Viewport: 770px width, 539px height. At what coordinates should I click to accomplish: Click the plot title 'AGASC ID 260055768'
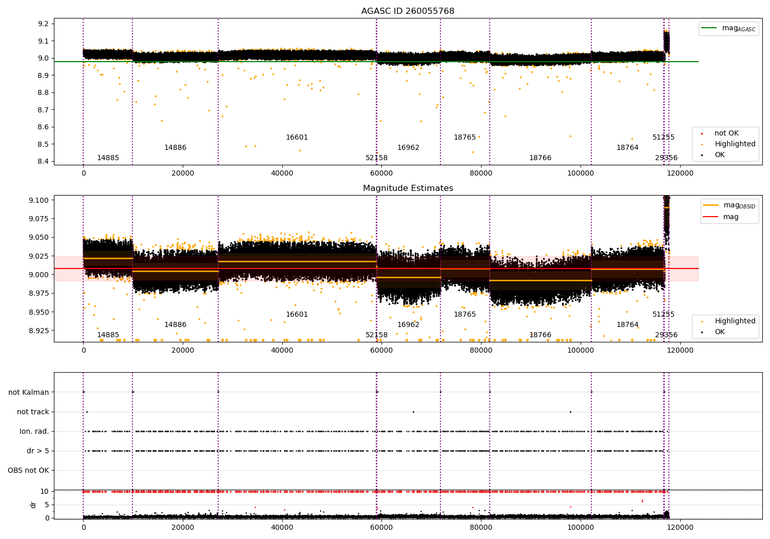(x=408, y=11)
